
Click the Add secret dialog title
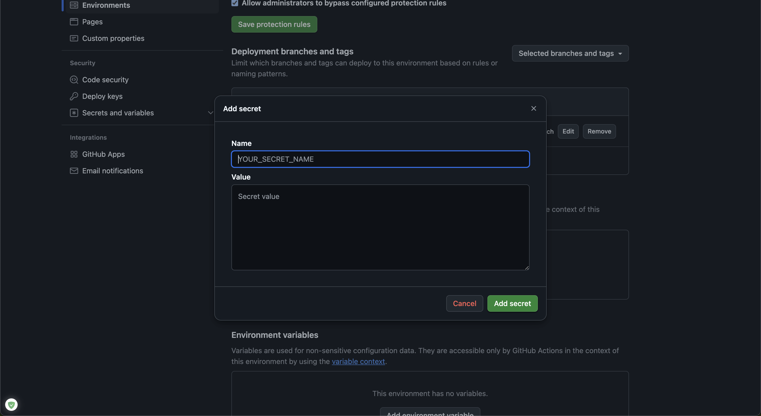tap(242, 108)
